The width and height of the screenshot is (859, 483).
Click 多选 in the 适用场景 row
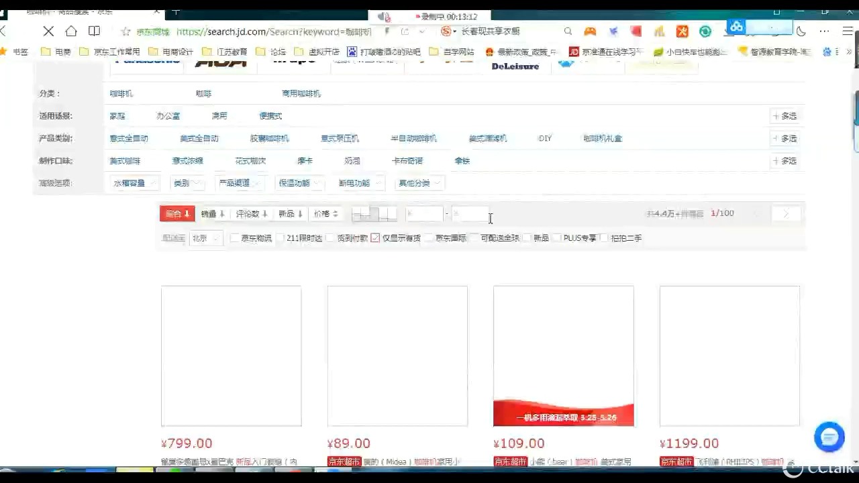[x=785, y=116]
